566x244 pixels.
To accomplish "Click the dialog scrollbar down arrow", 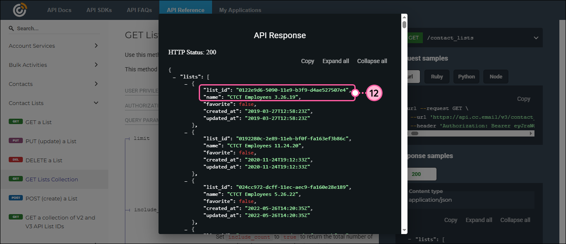I will coord(405,230).
